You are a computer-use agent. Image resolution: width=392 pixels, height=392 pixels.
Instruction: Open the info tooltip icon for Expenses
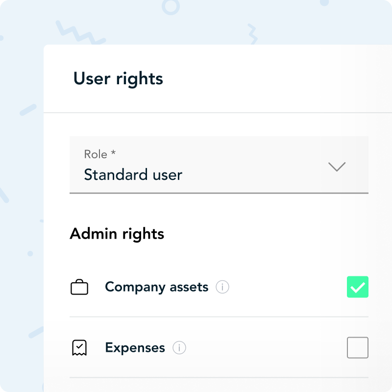point(179,348)
